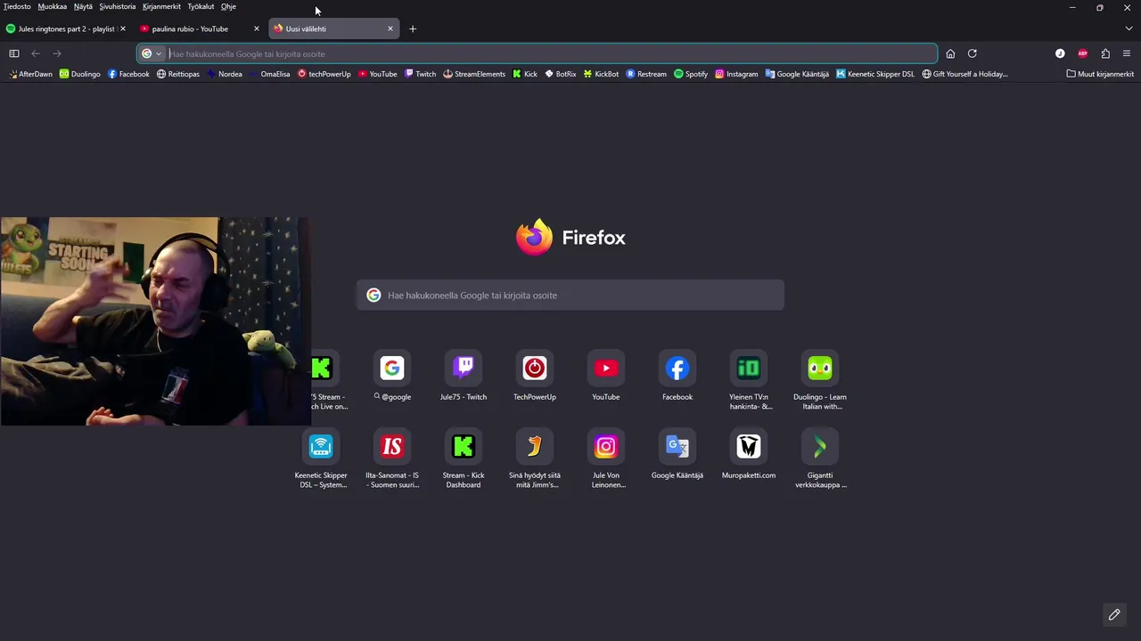Open the Home page icon

pos(950,53)
